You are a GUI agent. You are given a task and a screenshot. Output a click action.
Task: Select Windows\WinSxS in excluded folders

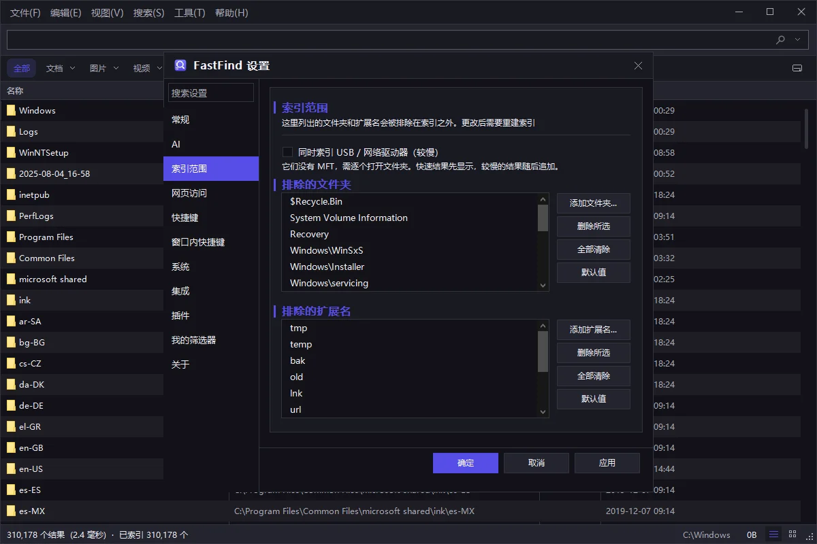[x=409, y=250]
